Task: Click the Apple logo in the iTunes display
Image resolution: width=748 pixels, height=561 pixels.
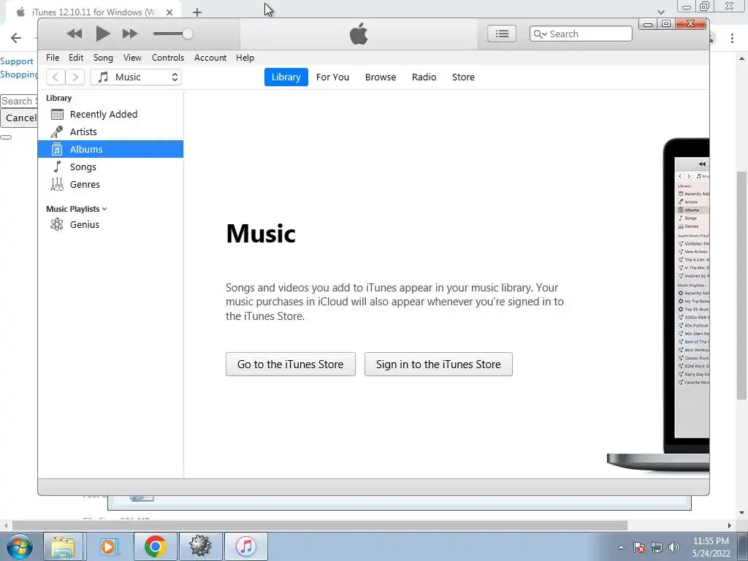Action: 359,34
